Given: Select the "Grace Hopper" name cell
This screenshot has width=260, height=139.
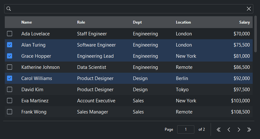Looking at the screenshot, I should 36,56.
